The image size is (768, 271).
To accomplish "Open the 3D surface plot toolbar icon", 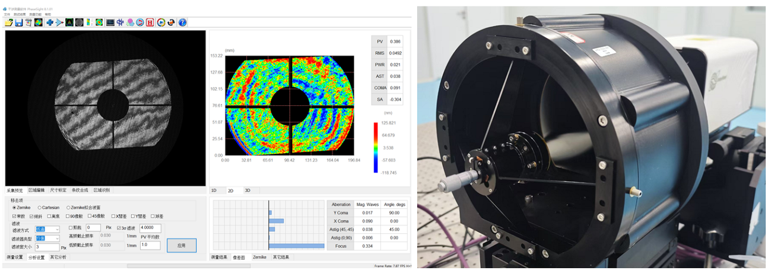I will pos(69,22).
